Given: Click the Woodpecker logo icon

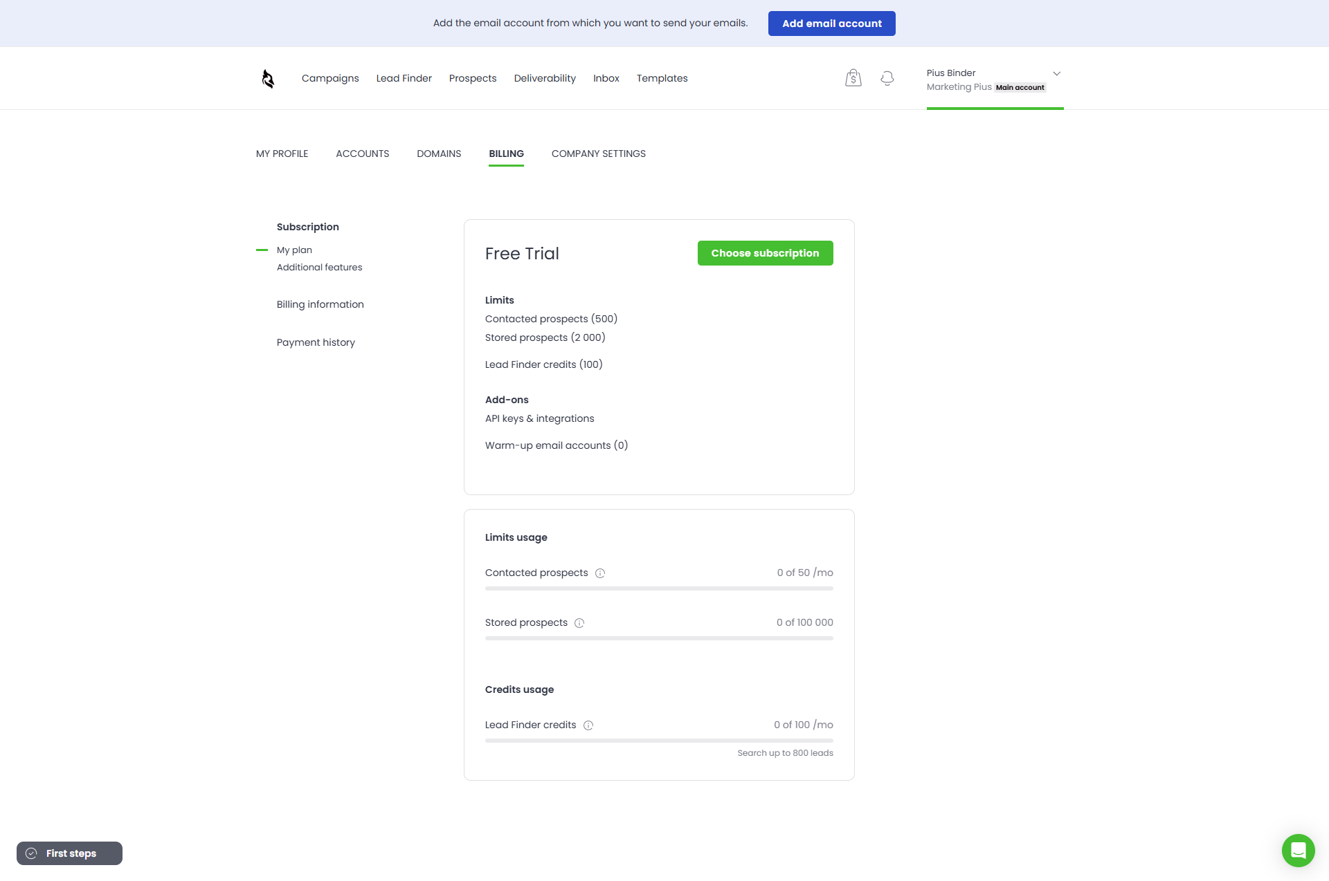Looking at the screenshot, I should pos(268,79).
